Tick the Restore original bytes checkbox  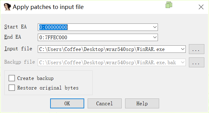click(x=12, y=88)
